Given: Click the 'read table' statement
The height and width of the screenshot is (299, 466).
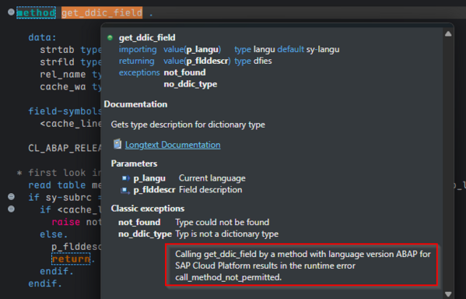Looking at the screenshot, I should [57, 185].
